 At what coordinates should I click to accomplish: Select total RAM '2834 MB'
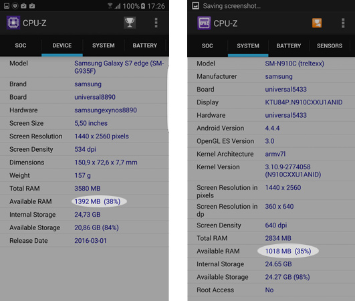coord(278,238)
